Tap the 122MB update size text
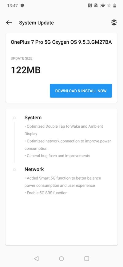Image resolution: width=123 pixels, height=267 pixels. coord(26,70)
